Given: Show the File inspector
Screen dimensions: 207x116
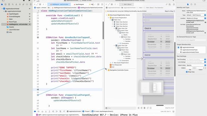Looking at the screenshot, I should pyautogui.click(x=188, y=4).
